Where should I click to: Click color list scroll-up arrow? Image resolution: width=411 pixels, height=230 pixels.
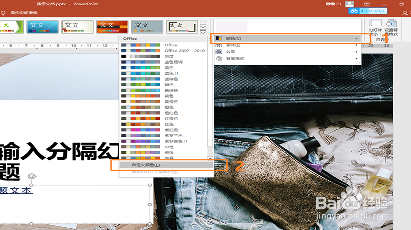coord(210,38)
